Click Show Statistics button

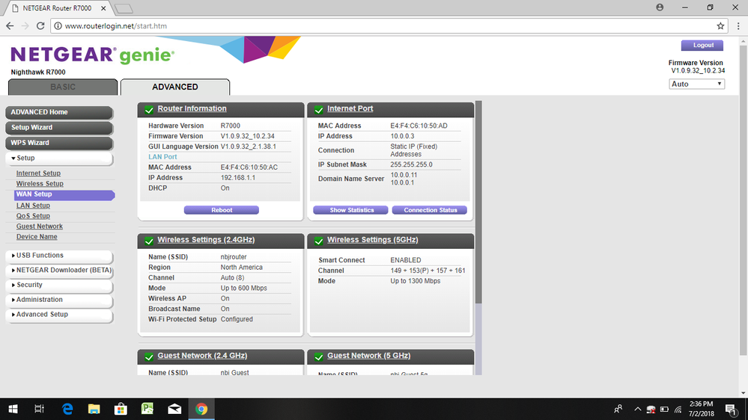pos(351,210)
